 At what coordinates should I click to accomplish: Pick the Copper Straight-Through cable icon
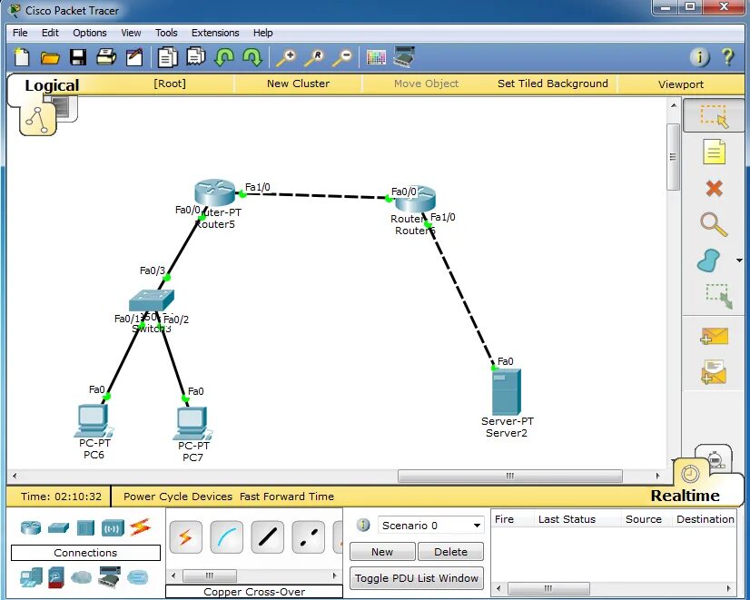coord(267,537)
